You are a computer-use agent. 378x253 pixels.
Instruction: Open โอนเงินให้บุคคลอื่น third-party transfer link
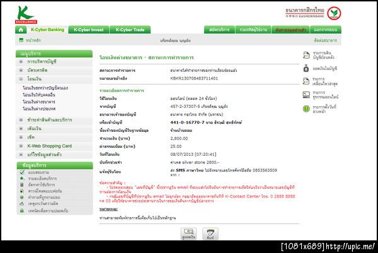coord(39,95)
